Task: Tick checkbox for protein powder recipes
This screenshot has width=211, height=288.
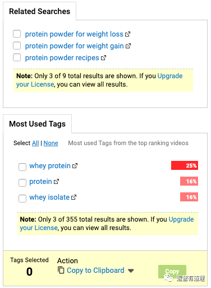Action: tap(17, 57)
